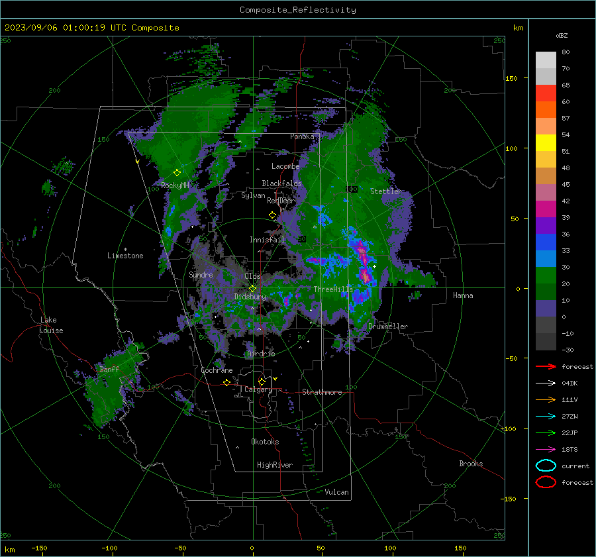The height and width of the screenshot is (557, 596).
Task: Click the Lacombe city label
Action: [285, 166]
